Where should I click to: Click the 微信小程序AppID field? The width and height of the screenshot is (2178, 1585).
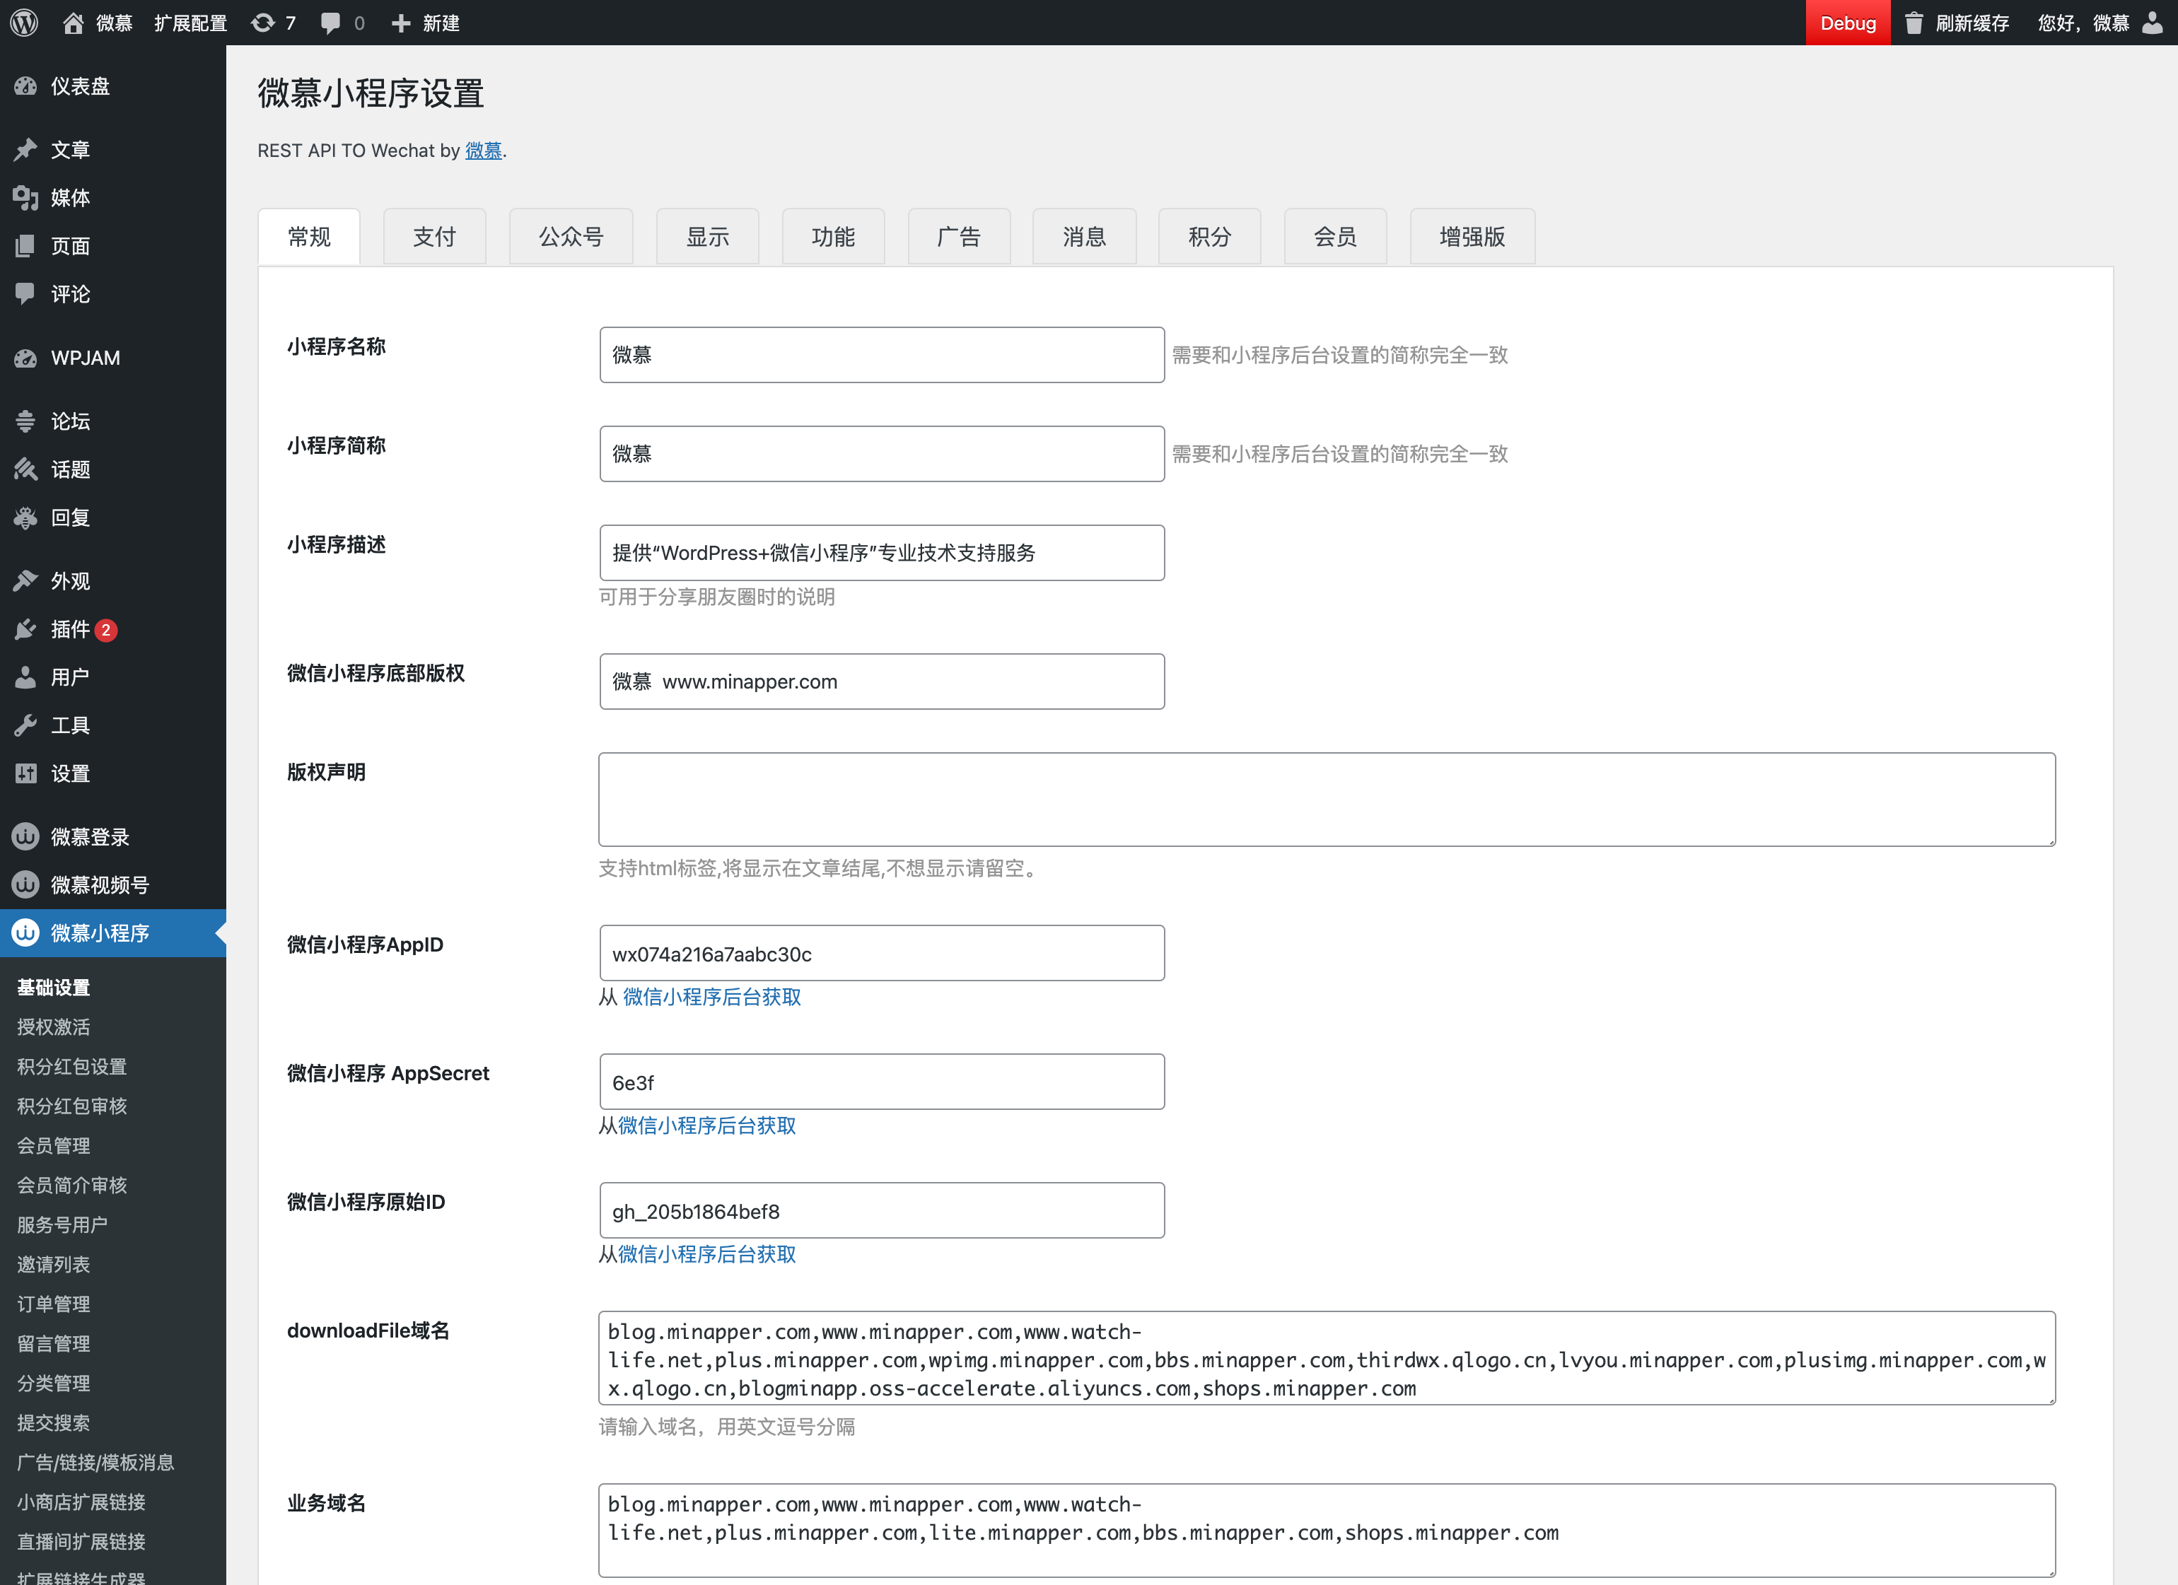tap(882, 953)
